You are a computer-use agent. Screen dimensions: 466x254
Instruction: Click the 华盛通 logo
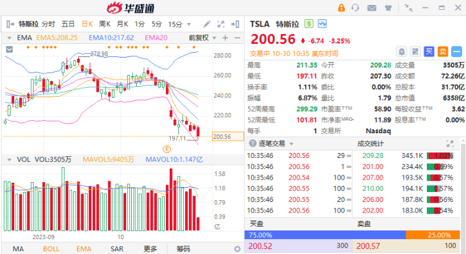(130, 8)
